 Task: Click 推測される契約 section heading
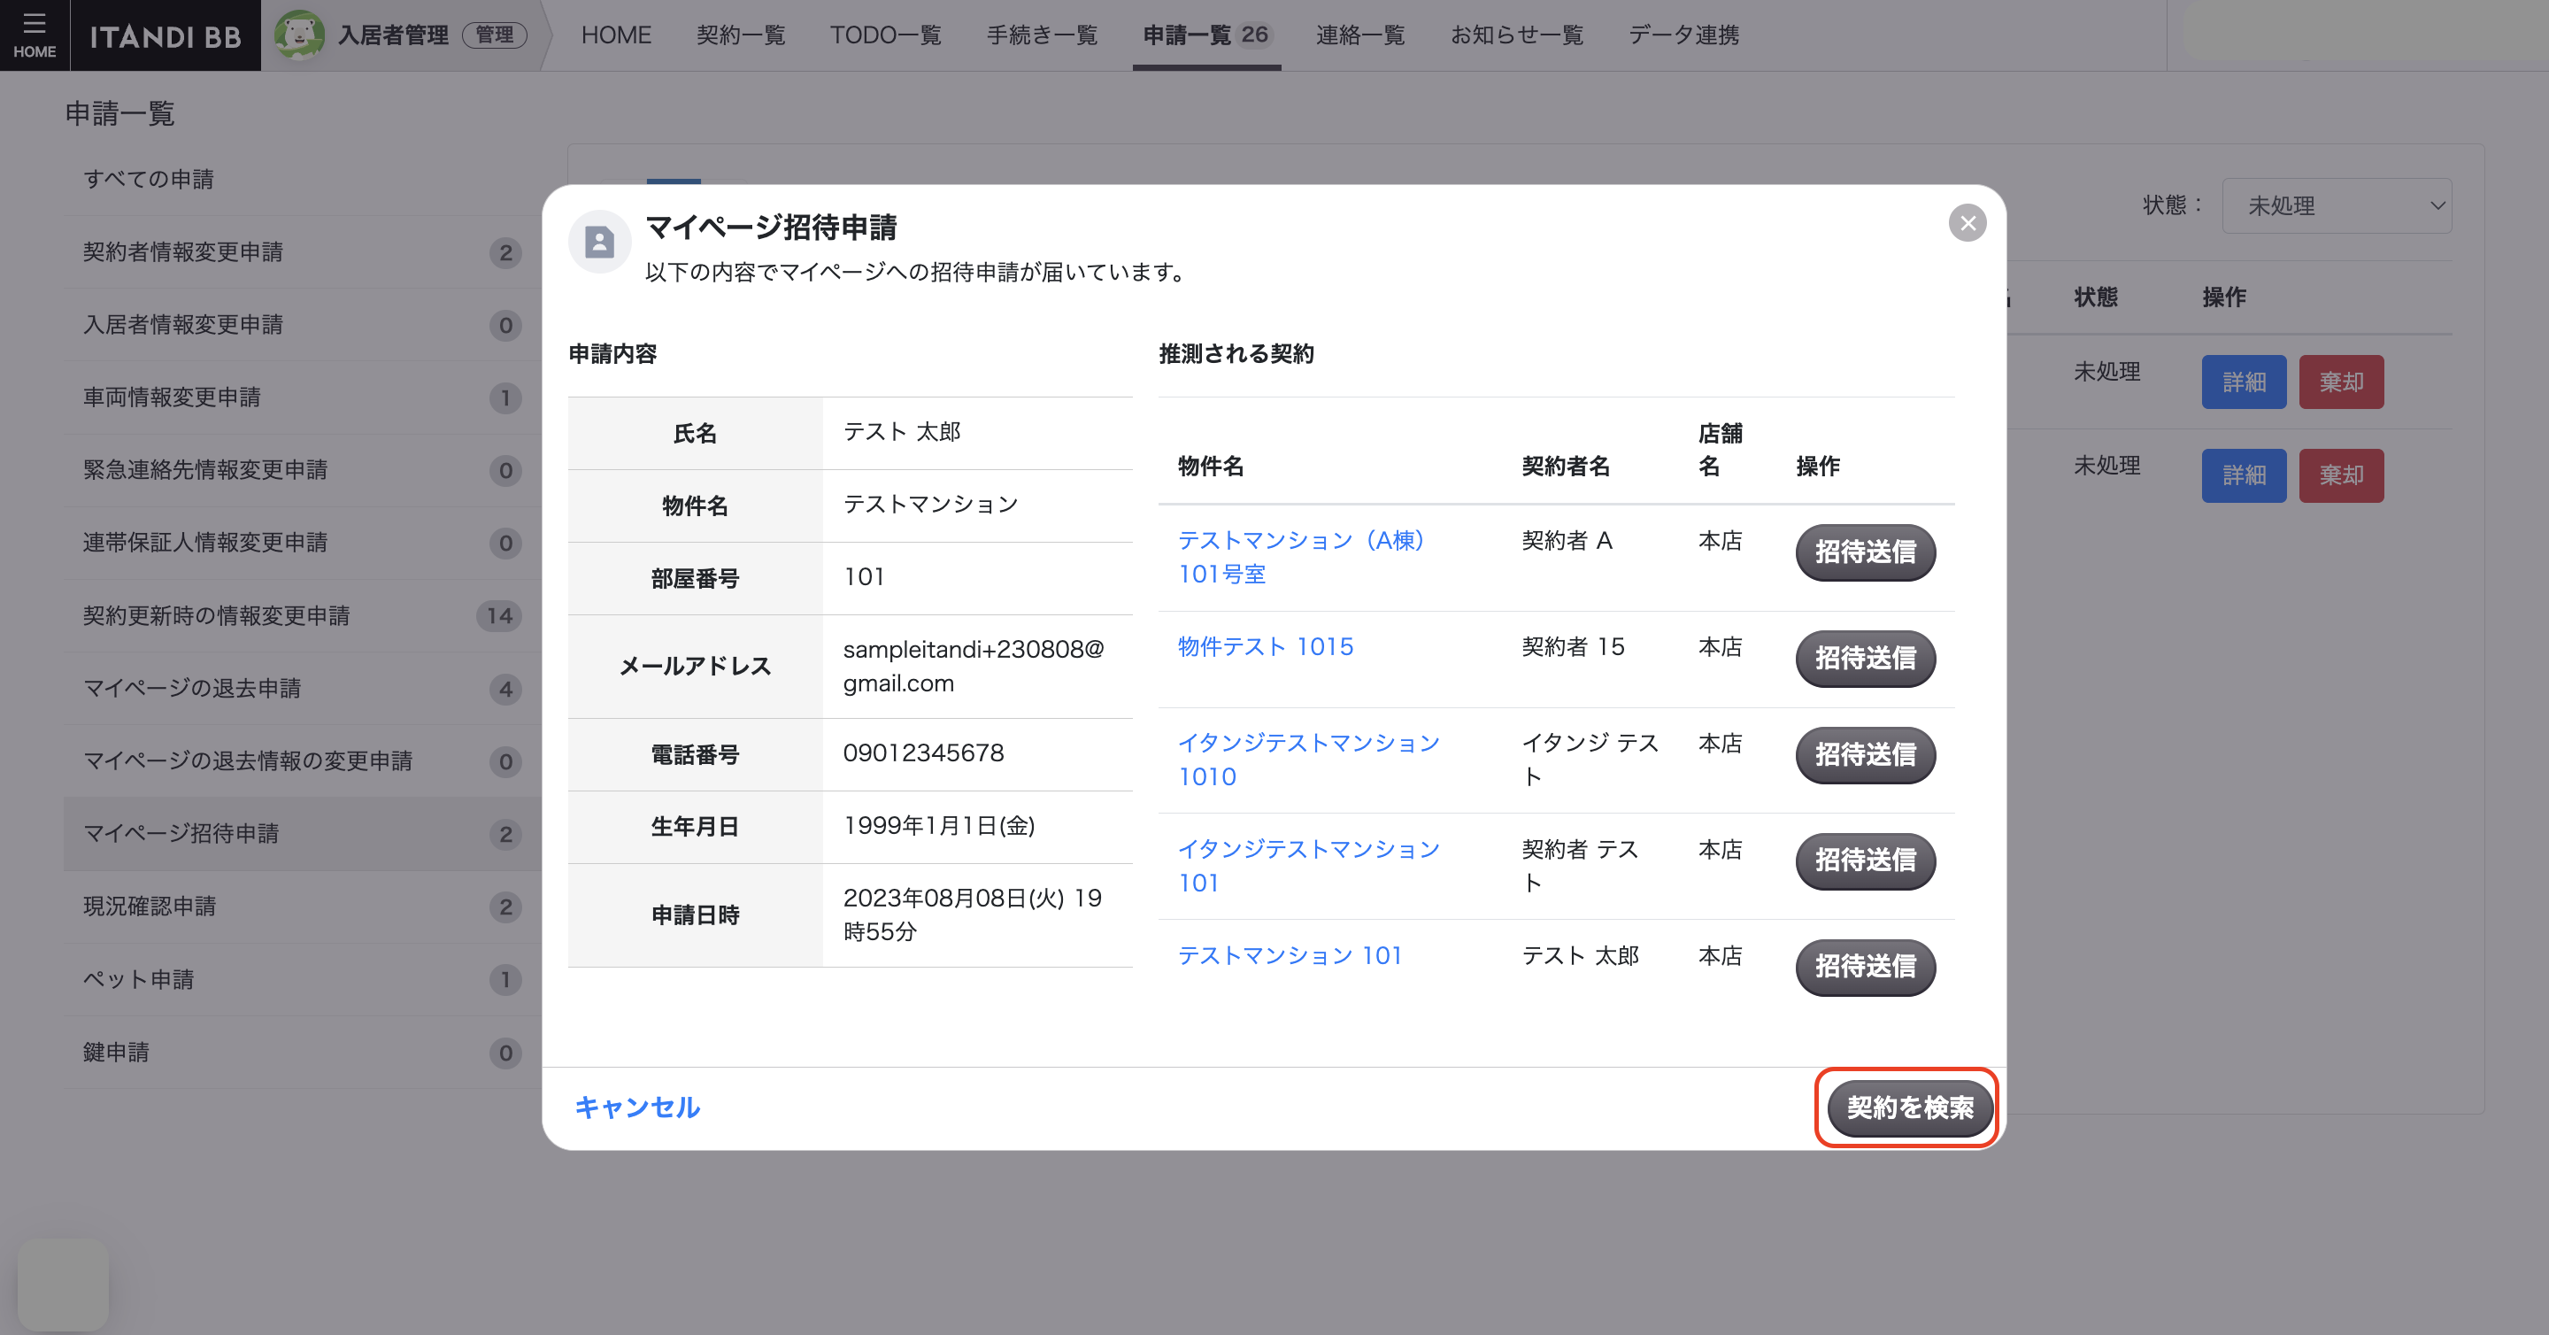(1236, 353)
